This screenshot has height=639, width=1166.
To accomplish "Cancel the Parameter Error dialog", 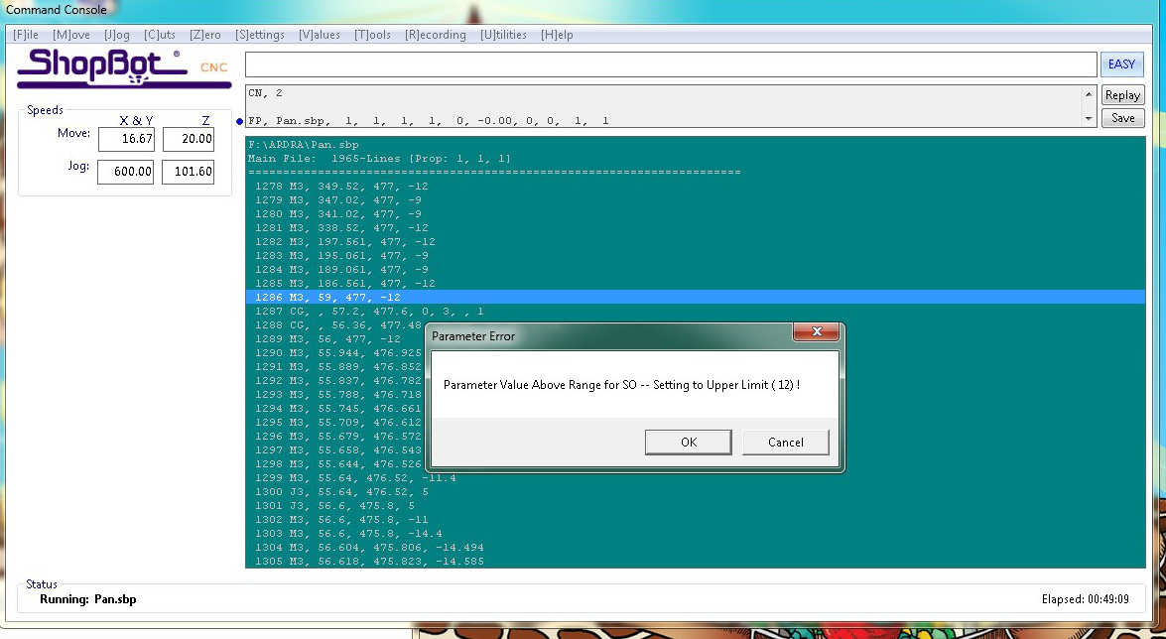I will click(785, 442).
